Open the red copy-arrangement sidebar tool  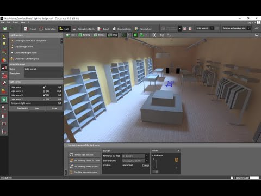(4, 75)
